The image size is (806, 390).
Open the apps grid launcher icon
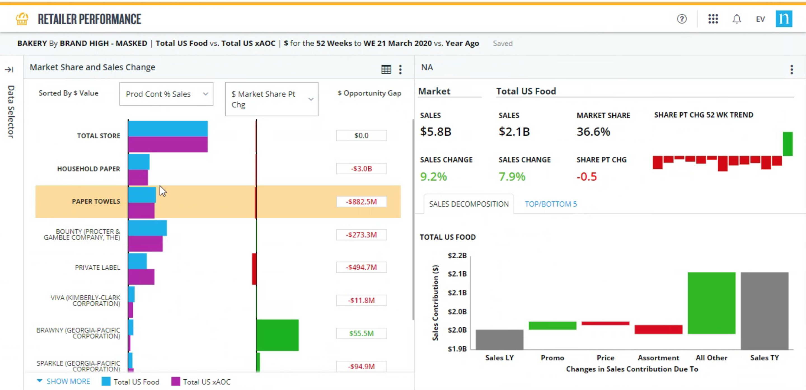click(x=713, y=19)
